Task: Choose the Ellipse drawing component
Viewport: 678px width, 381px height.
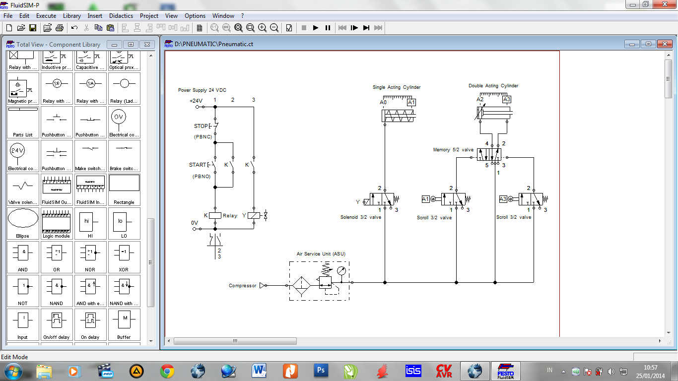Action: tap(22, 223)
